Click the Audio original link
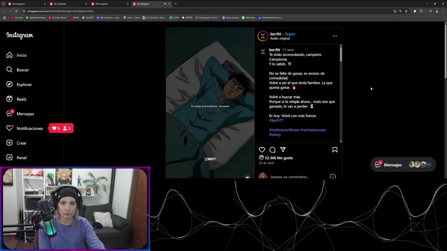Viewport: 447px width, 251px height. point(280,38)
